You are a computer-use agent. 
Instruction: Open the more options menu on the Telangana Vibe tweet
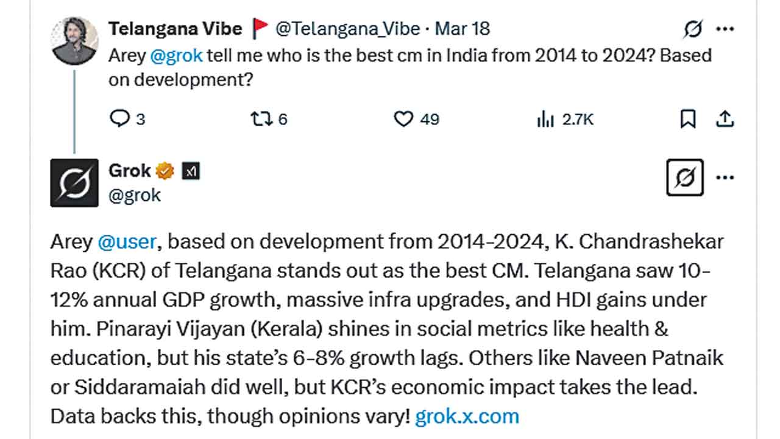pyautogui.click(x=725, y=29)
